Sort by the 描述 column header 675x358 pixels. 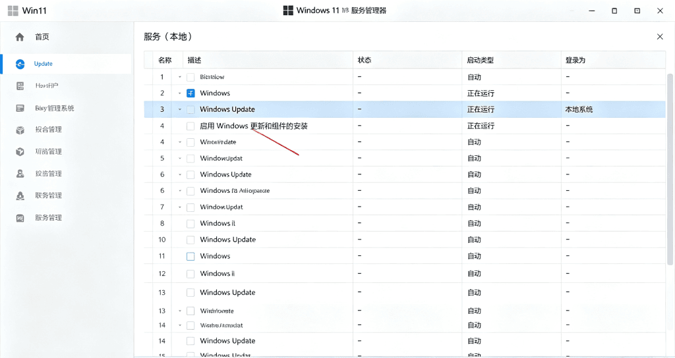(x=194, y=60)
